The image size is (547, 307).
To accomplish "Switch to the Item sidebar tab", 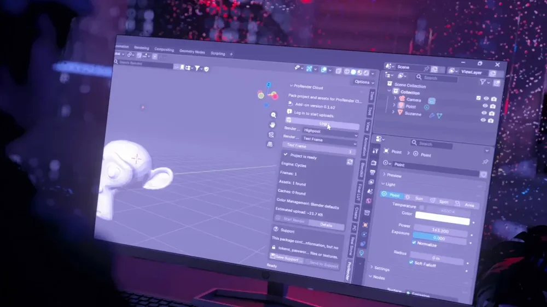I will pos(372,96).
